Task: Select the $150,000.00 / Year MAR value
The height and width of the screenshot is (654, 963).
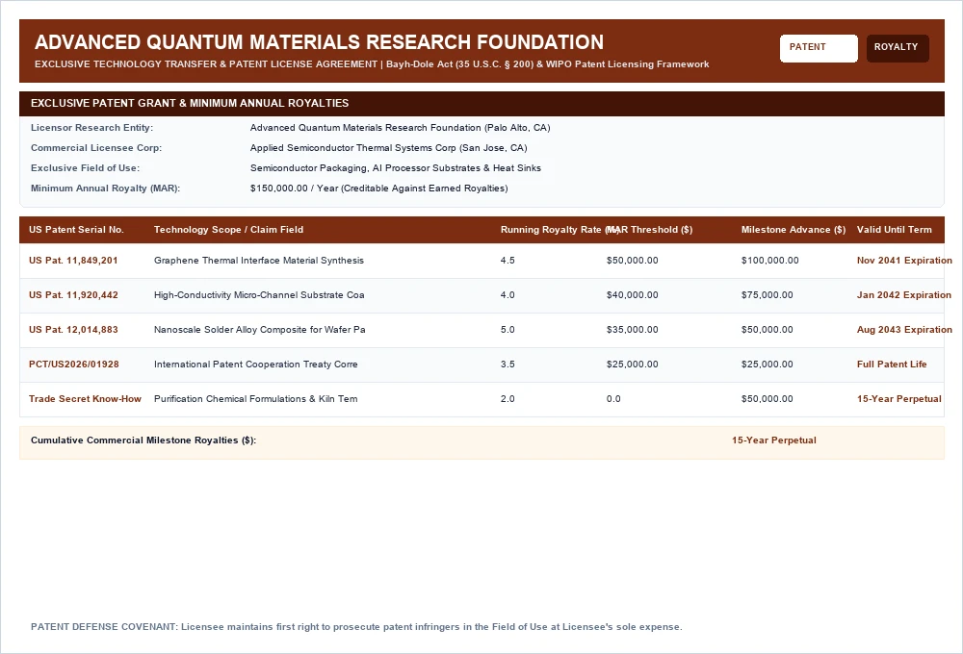Action: pyautogui.click(x=378, y=189)
